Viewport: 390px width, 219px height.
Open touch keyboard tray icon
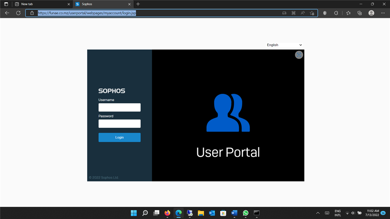tap(327, 213)
